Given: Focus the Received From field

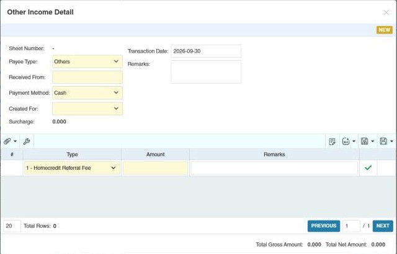Looking at the screenshot, I should pos(87,77).
